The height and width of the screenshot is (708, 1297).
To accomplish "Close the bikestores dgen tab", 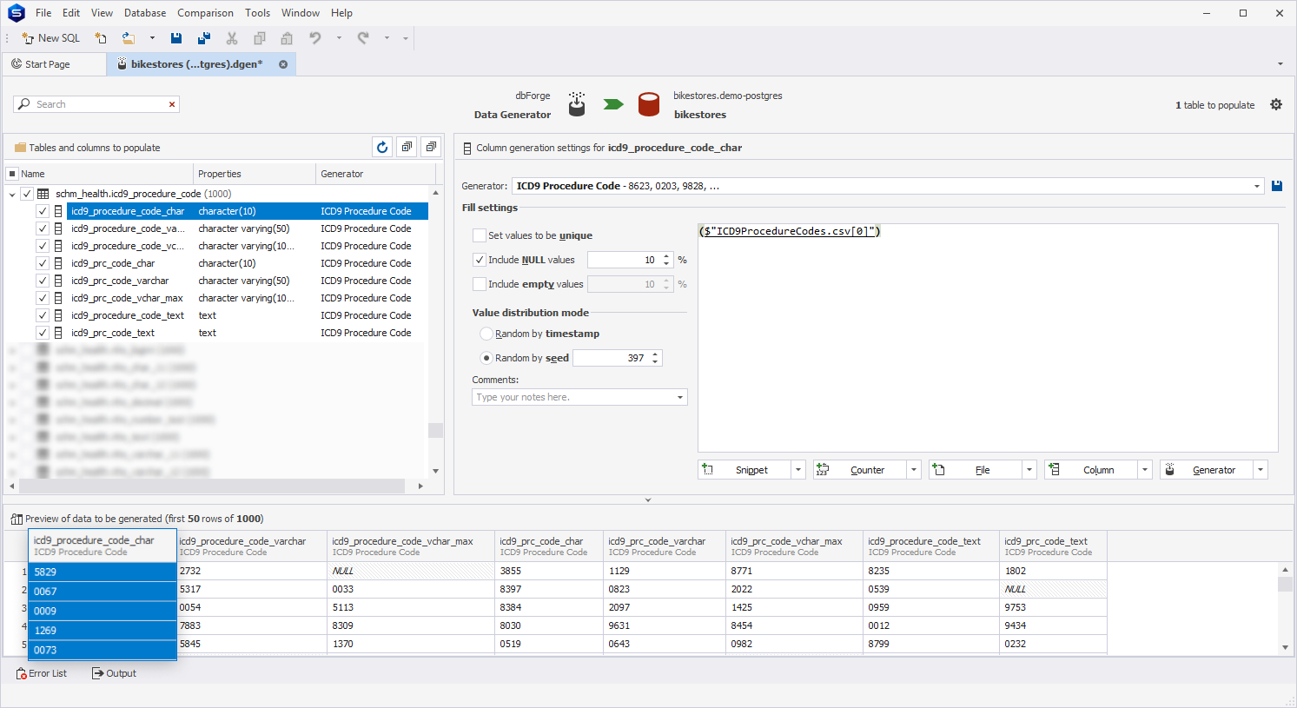I will 283,64.
